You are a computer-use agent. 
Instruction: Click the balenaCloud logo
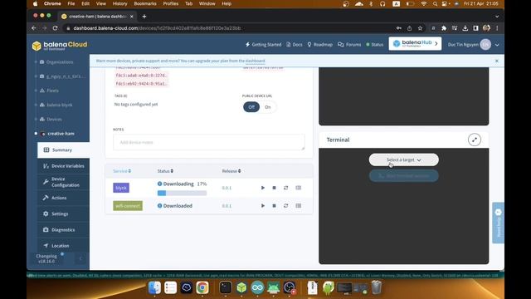[x=60, y=46]
